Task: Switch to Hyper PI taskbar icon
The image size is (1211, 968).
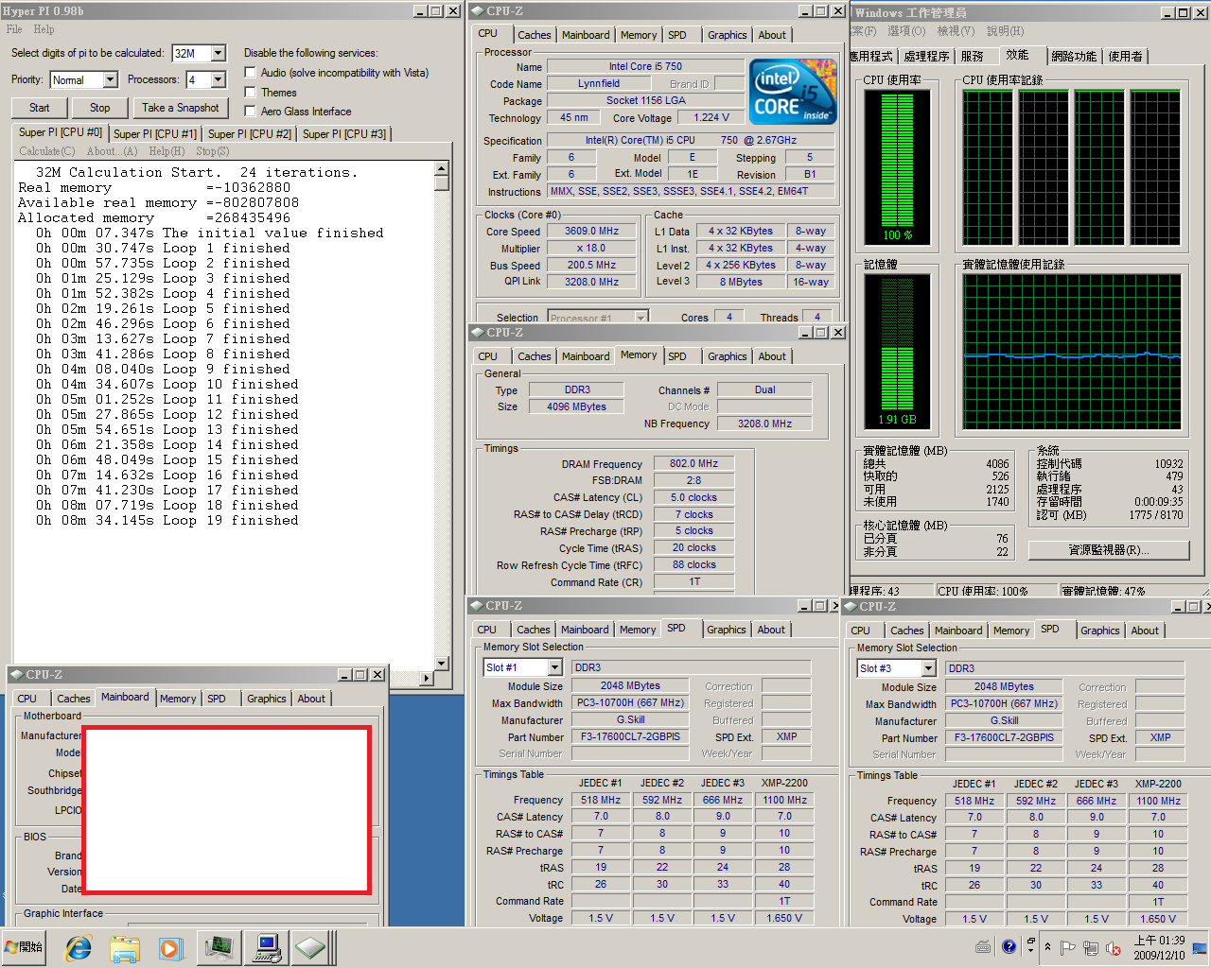Action: tap(266, 947)
